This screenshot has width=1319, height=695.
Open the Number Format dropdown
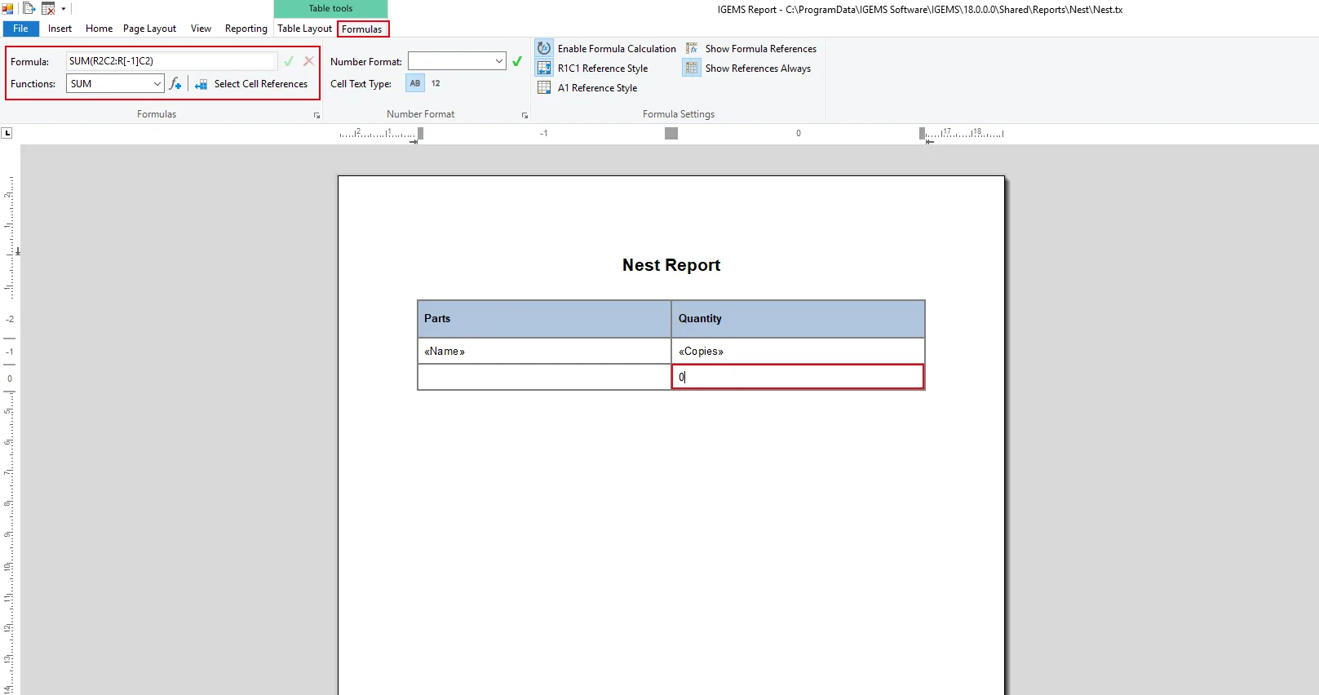(498, 61)
